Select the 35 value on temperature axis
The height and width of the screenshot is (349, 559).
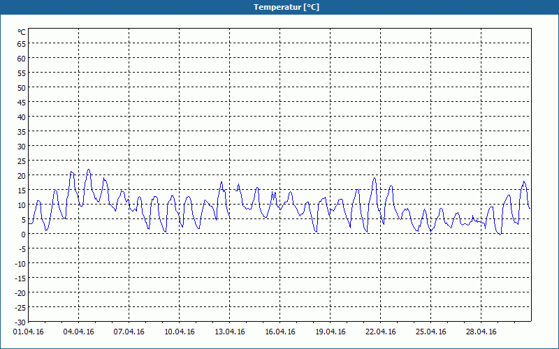(22, 132)
